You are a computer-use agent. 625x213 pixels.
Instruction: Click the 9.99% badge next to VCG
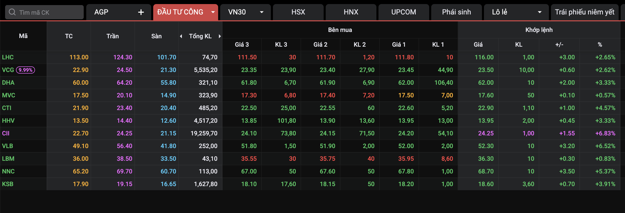25,70
